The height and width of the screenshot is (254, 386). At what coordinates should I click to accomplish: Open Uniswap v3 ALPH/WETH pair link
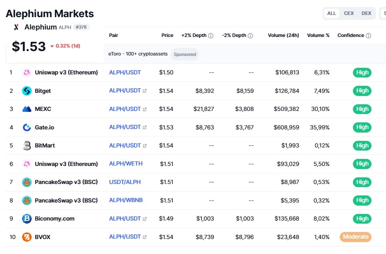click(x=126, y=163)
